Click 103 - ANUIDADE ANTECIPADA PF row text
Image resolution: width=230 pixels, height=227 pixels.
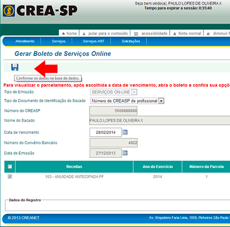pyautogui.click(x=74, y=177)
